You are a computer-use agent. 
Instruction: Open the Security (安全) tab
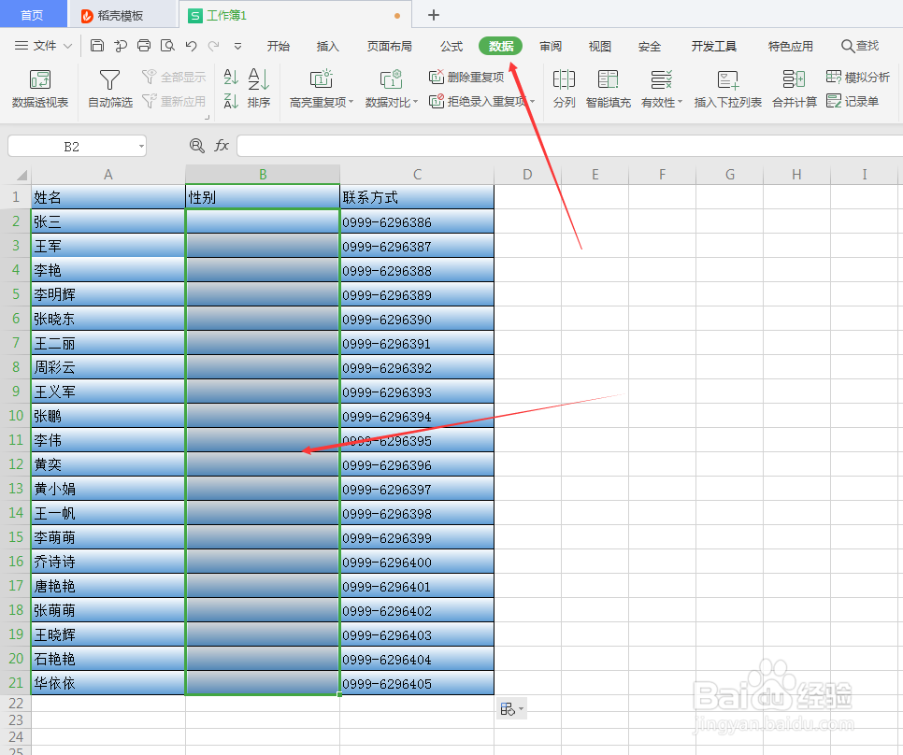tap(650, 46)
